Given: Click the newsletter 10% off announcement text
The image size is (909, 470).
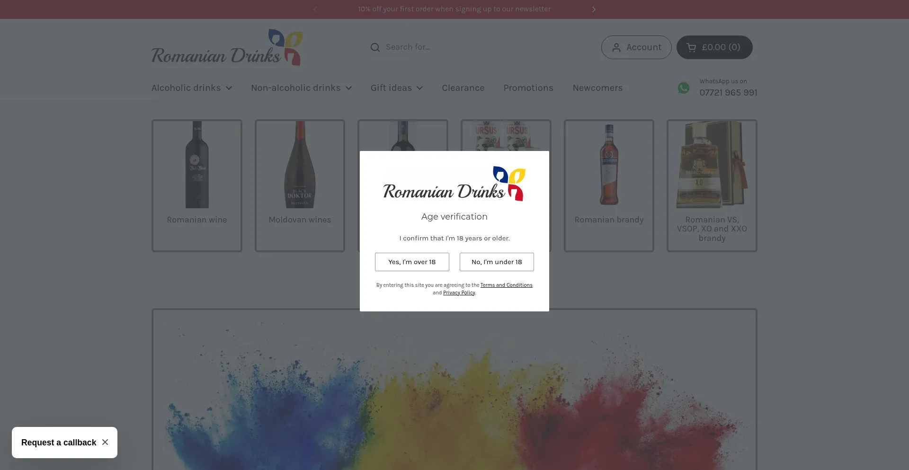Looking at the screenshot, I should point(454,9).
